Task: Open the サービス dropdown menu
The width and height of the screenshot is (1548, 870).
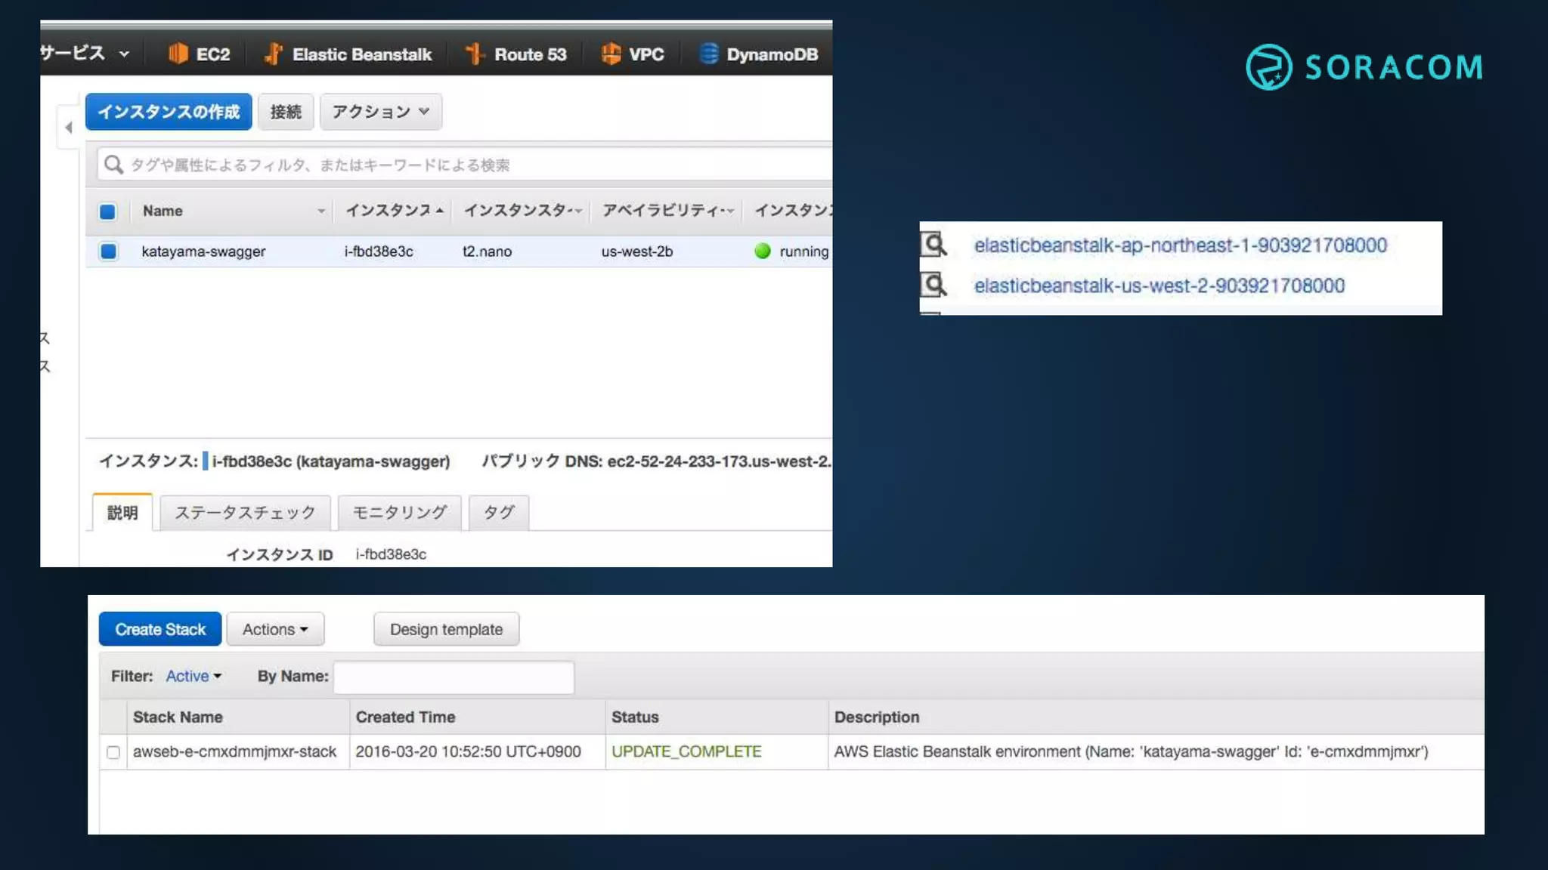Action: click(85, 54)
